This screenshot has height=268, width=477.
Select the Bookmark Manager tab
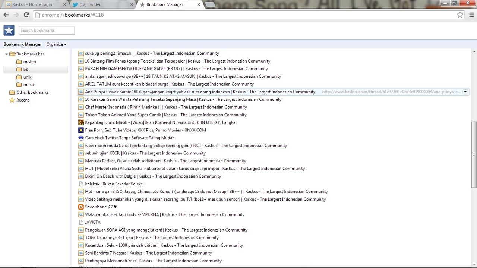tap(169, 5)
